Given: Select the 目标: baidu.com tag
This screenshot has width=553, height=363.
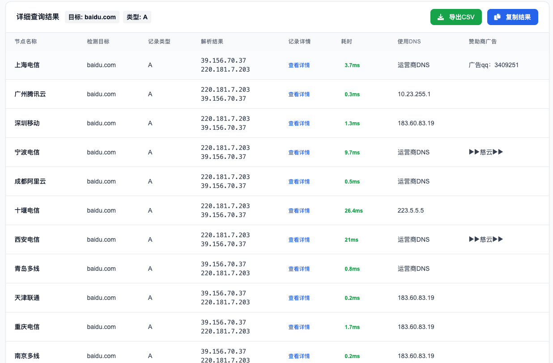Looking at the screenshot, I should (92, 17).
